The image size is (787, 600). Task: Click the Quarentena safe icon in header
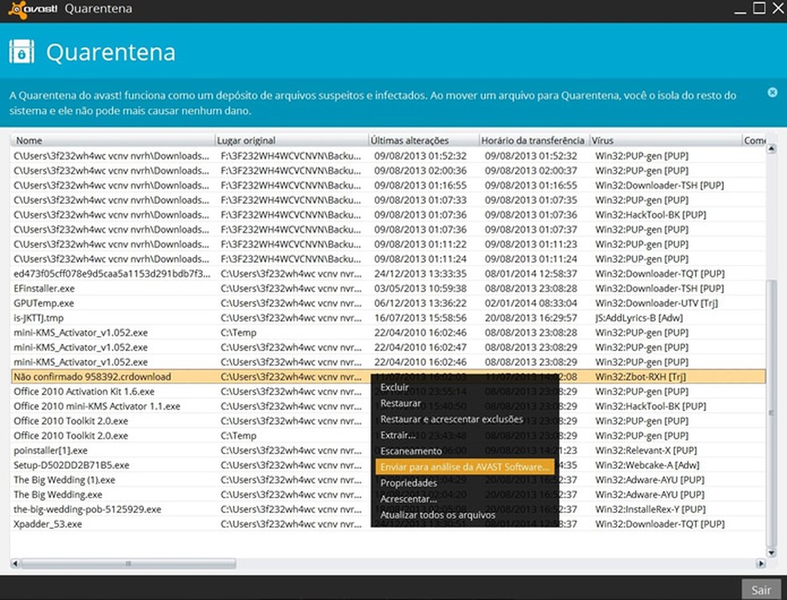click(22, 52)
